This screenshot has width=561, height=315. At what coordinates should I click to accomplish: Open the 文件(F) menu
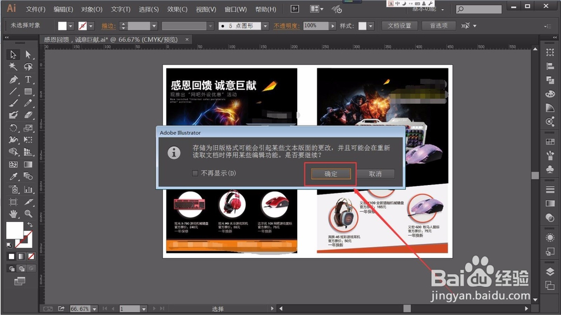click(x=35, y=10)
